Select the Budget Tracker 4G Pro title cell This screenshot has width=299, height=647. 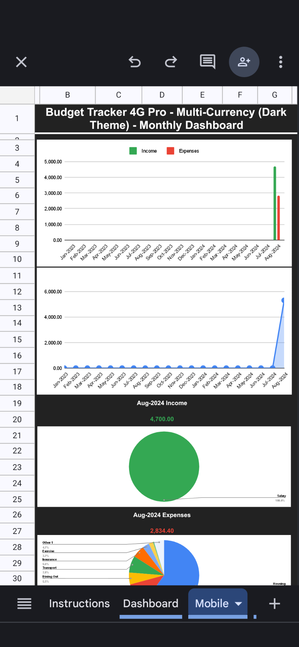point(166,119)
